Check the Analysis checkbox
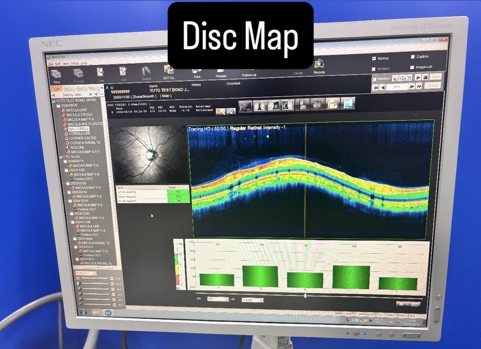This screenshot has width=481, height=349. click(373, 69)
